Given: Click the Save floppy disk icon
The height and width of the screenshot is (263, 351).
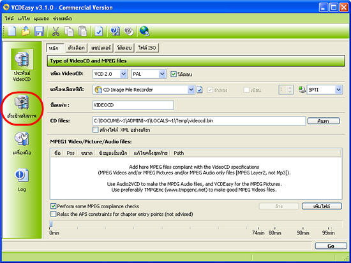Looking at the screenshot, I should point(39,31).
